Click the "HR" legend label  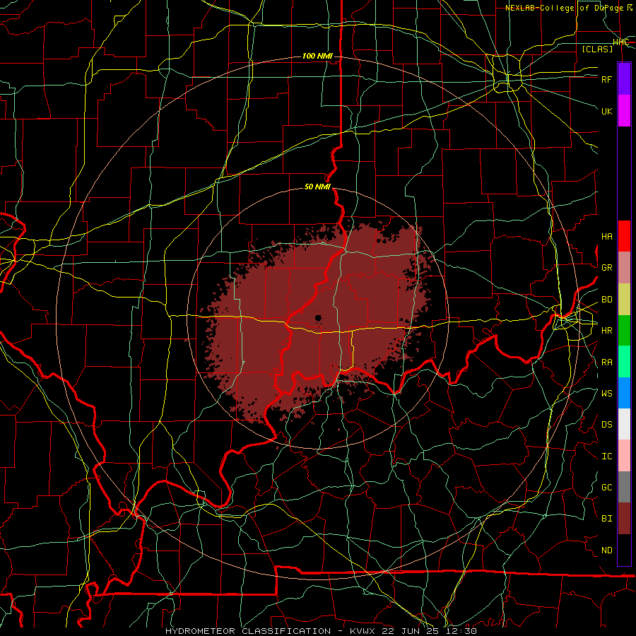click(x=606, y=331)
